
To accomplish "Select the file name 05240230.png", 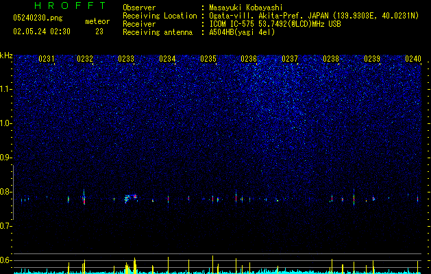I will tap(38, 18).
